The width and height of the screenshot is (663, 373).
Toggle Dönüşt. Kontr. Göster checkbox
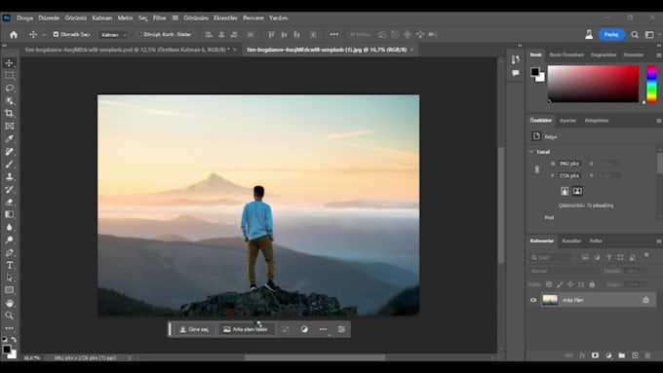tap(139, 34)
